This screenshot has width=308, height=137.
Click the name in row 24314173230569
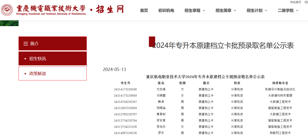tap(161, 96)
